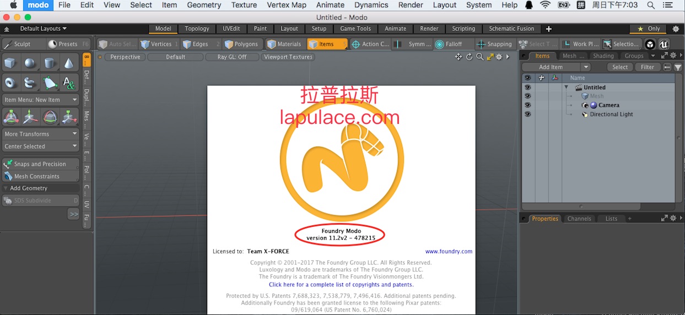The height and width of the screenshot is (315, 685).
Task: Open Center Selected dropdown
Action: (41, 146)
